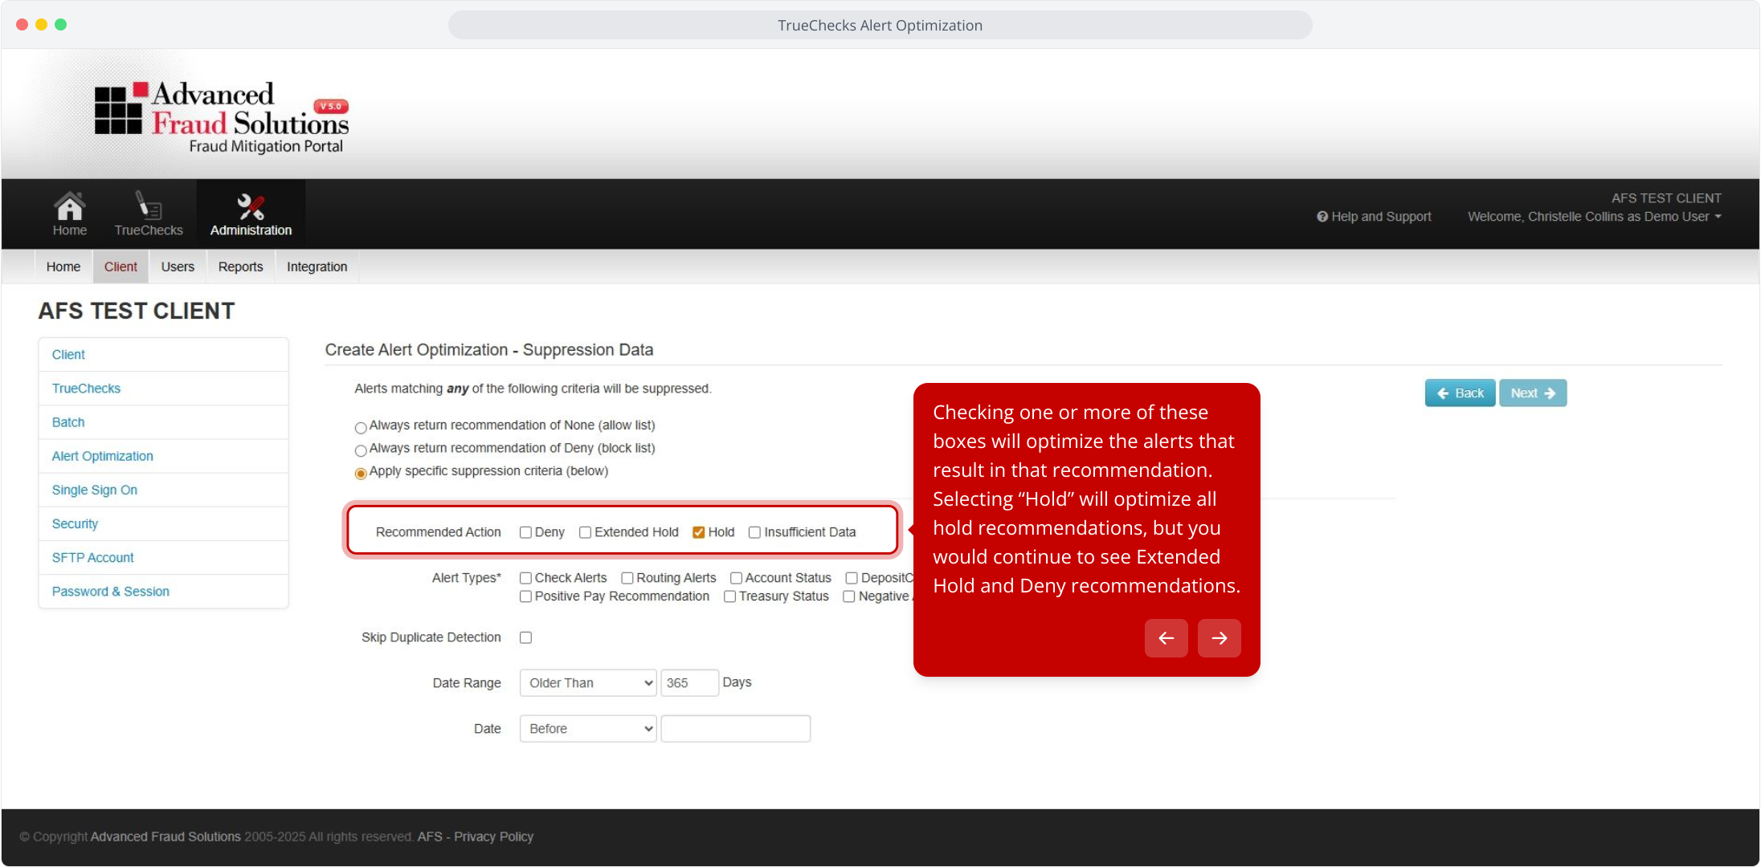Viewport: 1761px width, 867px height.
Task: Select 'Always return recommendation of Deny' radio
Action: (361, 450)
